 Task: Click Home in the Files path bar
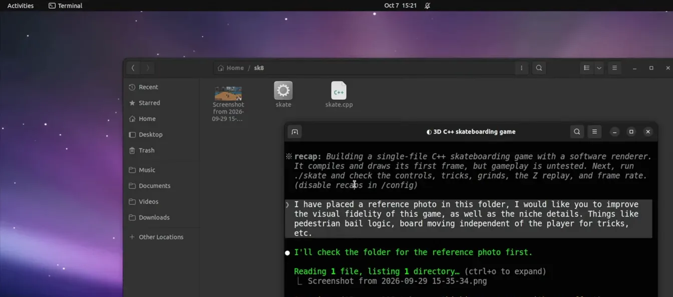(231, 68)
